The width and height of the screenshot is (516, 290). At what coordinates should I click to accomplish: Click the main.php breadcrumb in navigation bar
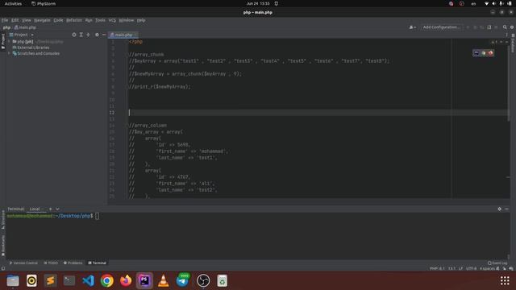(25, 27)
